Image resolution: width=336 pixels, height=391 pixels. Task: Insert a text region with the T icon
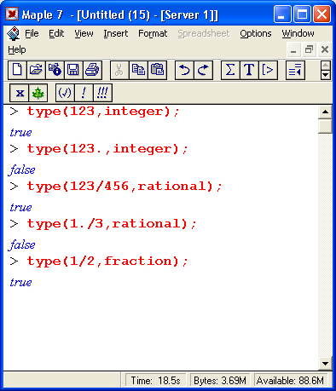click(x=249, y=70)
